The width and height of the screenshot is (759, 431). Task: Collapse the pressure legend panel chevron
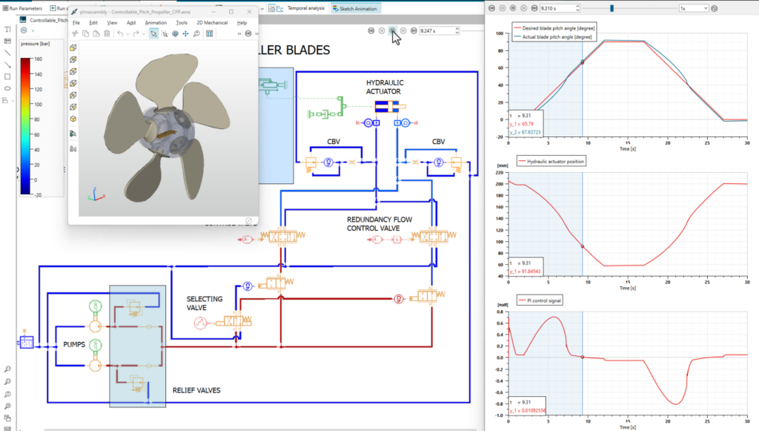[24, 31]
